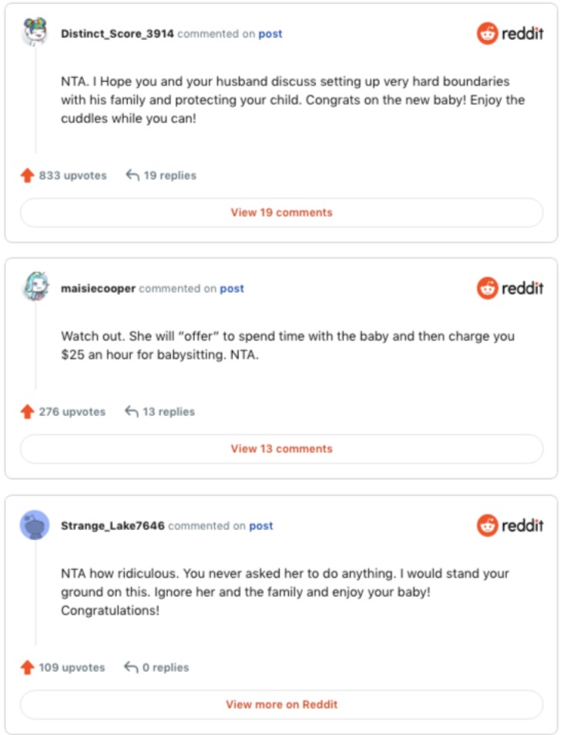The height and width of the screenshot is (735, 564).
Task: Expand the View 13 comments button
Action: pyautogui.click(x=281, y=448)
